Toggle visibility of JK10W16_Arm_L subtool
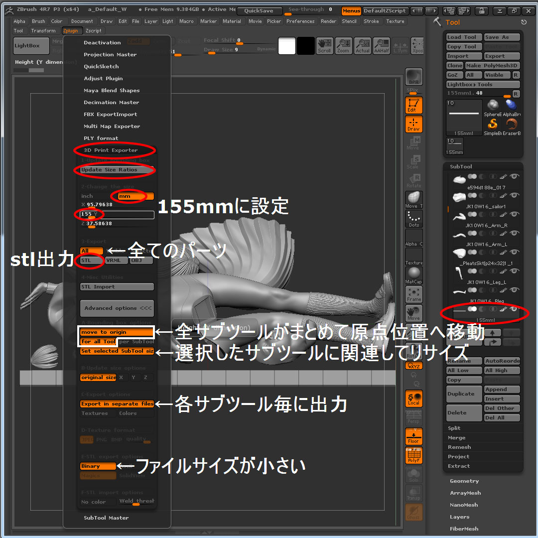This screenshot has width=538, height=538. 514,233
